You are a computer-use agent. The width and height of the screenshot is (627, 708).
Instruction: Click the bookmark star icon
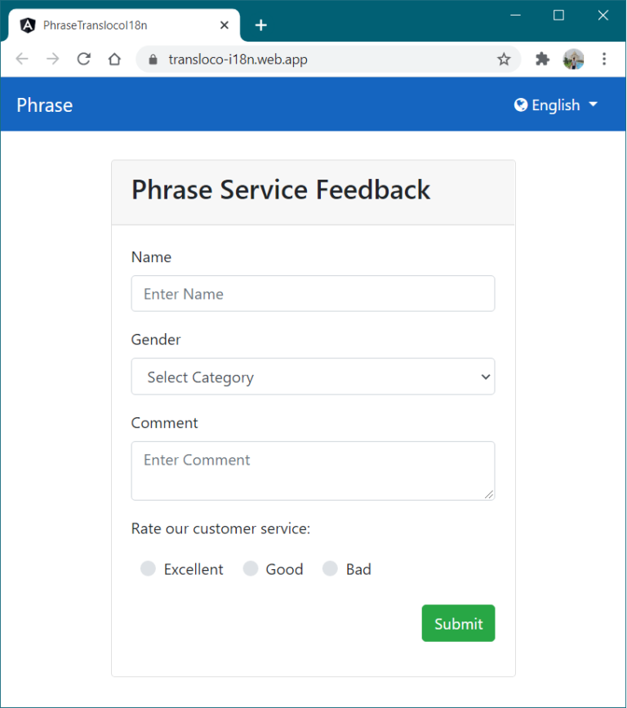click(x=504, y=59)
